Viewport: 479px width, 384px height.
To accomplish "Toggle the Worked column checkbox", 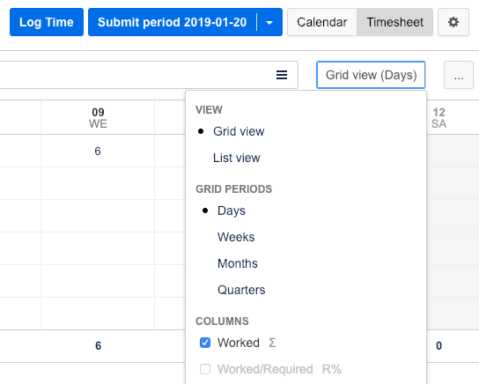I will (x=205, y=343).
